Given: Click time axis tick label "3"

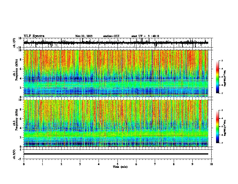Looking at the screenshot, I should tap(80, 164).
